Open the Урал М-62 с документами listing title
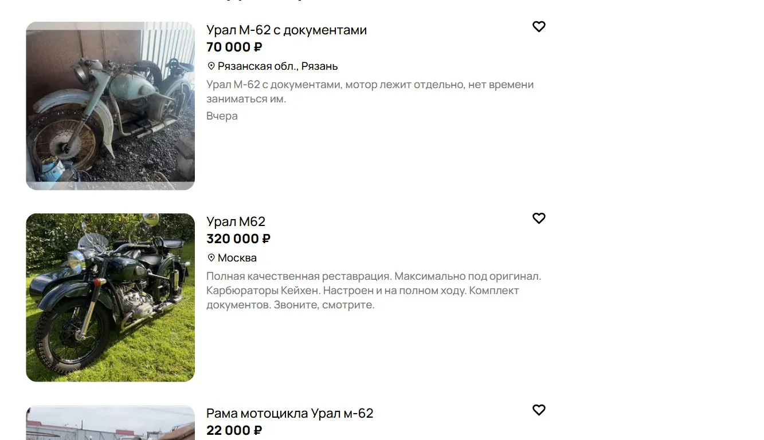Viewport: 764px width, 440px height. 287,30
